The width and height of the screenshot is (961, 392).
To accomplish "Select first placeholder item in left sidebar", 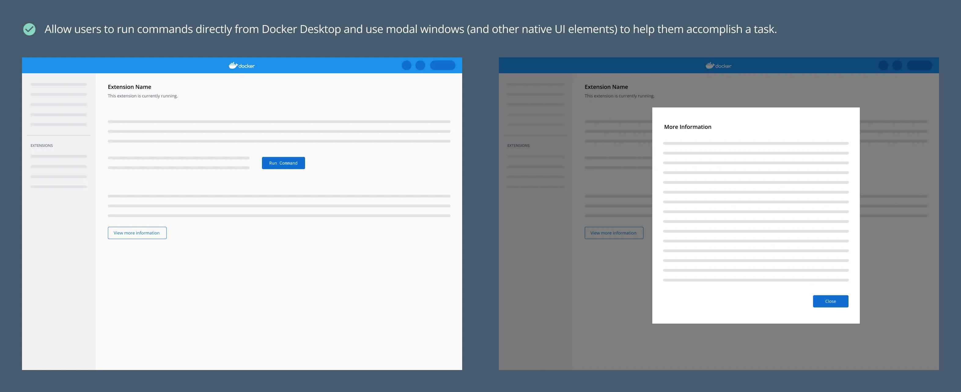I will (x=59, y=85).
